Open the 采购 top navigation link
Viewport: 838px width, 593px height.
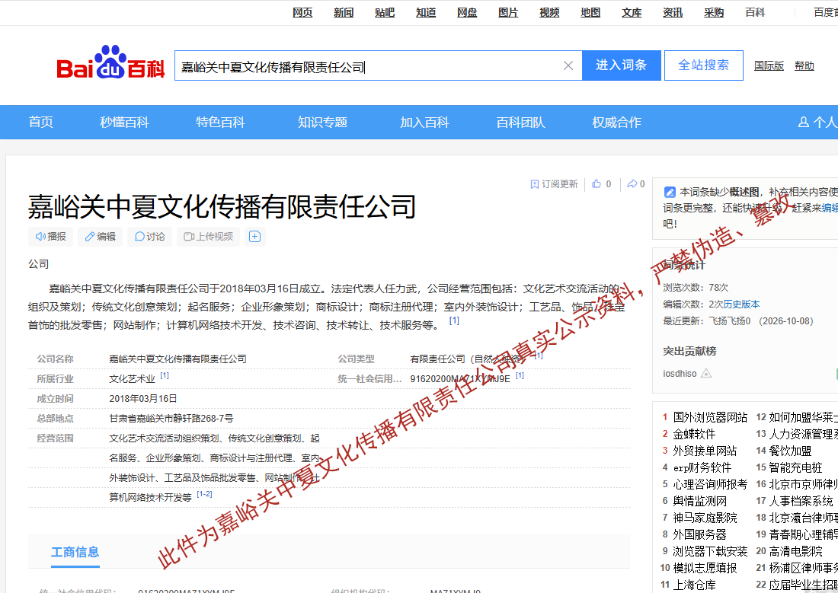coord(714,12)
